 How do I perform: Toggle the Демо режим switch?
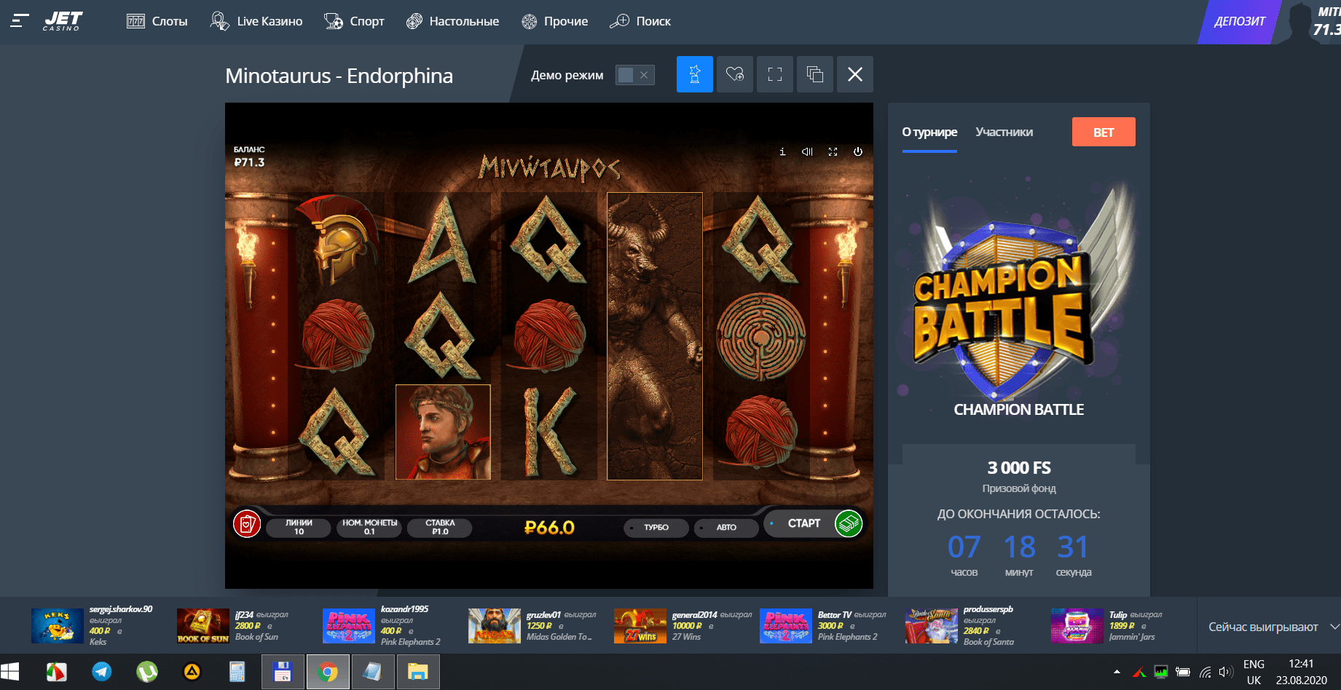tap(634, 75)
